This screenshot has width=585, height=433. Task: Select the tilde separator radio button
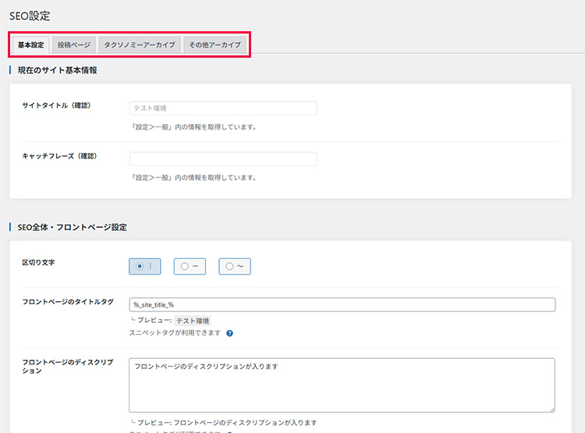[x=234, y=266]
